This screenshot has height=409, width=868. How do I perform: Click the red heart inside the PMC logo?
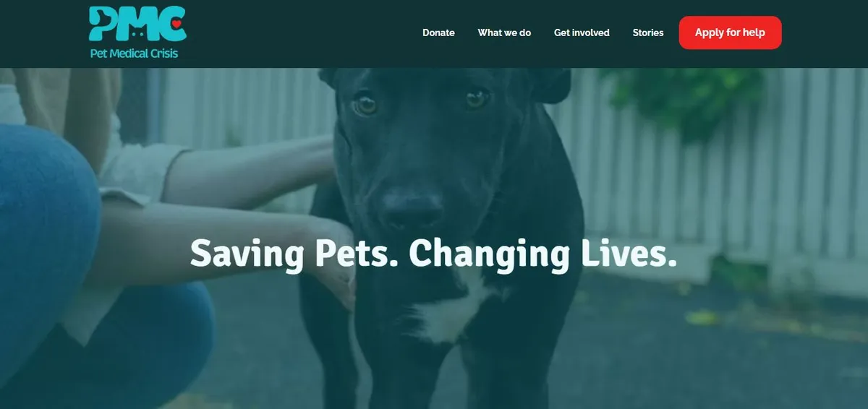click(x=176, y=24)
